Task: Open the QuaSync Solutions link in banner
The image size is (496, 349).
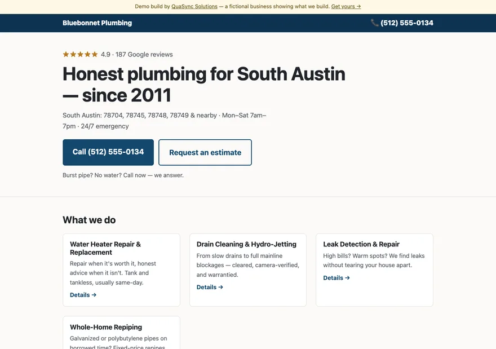Action: click(194, 6)
